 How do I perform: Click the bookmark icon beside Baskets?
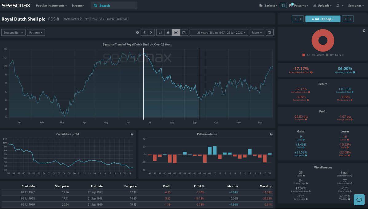pos(283,6)
